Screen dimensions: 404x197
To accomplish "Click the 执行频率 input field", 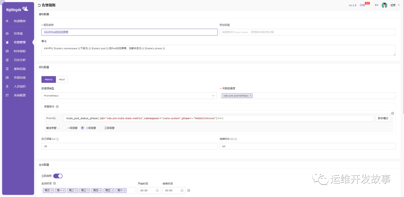I will coord(129,146).
